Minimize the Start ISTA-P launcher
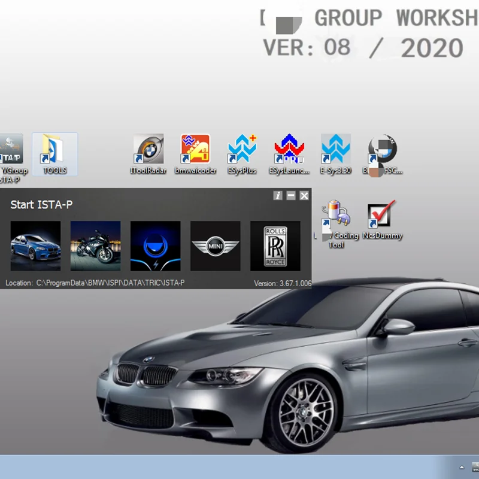Screen dimensions: 479x479 [291, 196]
